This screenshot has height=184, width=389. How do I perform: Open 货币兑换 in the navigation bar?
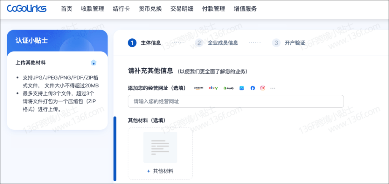coord(150,9)
